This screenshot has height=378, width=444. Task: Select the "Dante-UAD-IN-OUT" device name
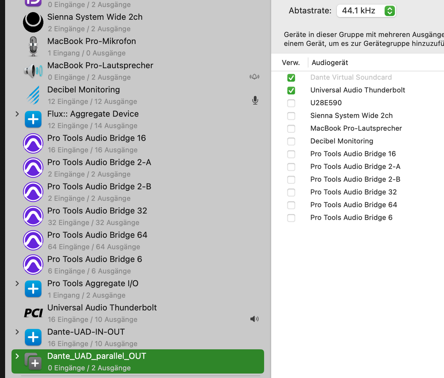point(86,332)
